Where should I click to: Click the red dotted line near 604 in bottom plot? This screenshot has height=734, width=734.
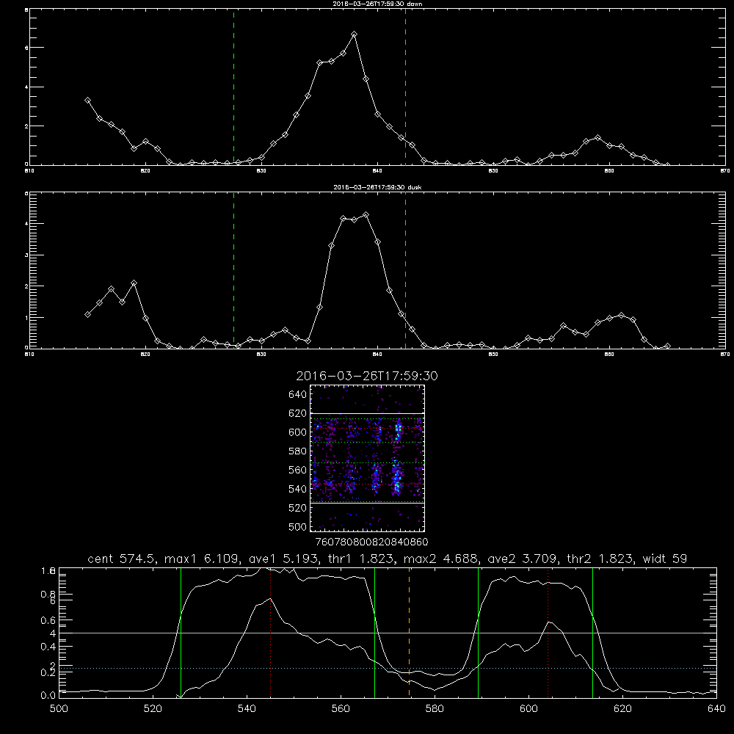(x=548, y=633)
